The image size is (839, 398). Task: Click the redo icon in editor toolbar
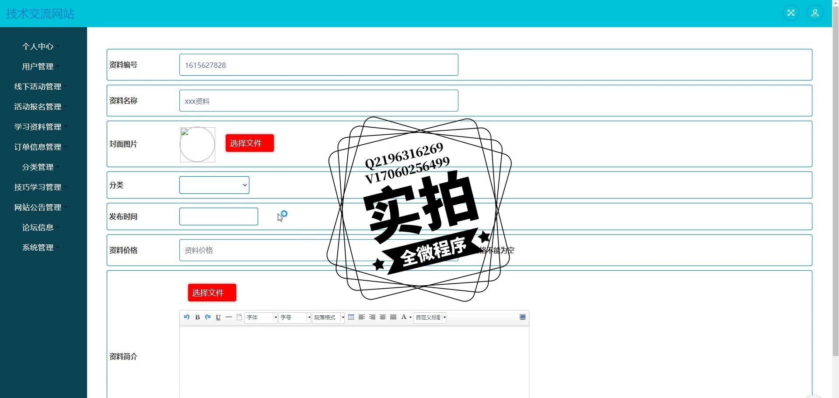click(208, 317)
